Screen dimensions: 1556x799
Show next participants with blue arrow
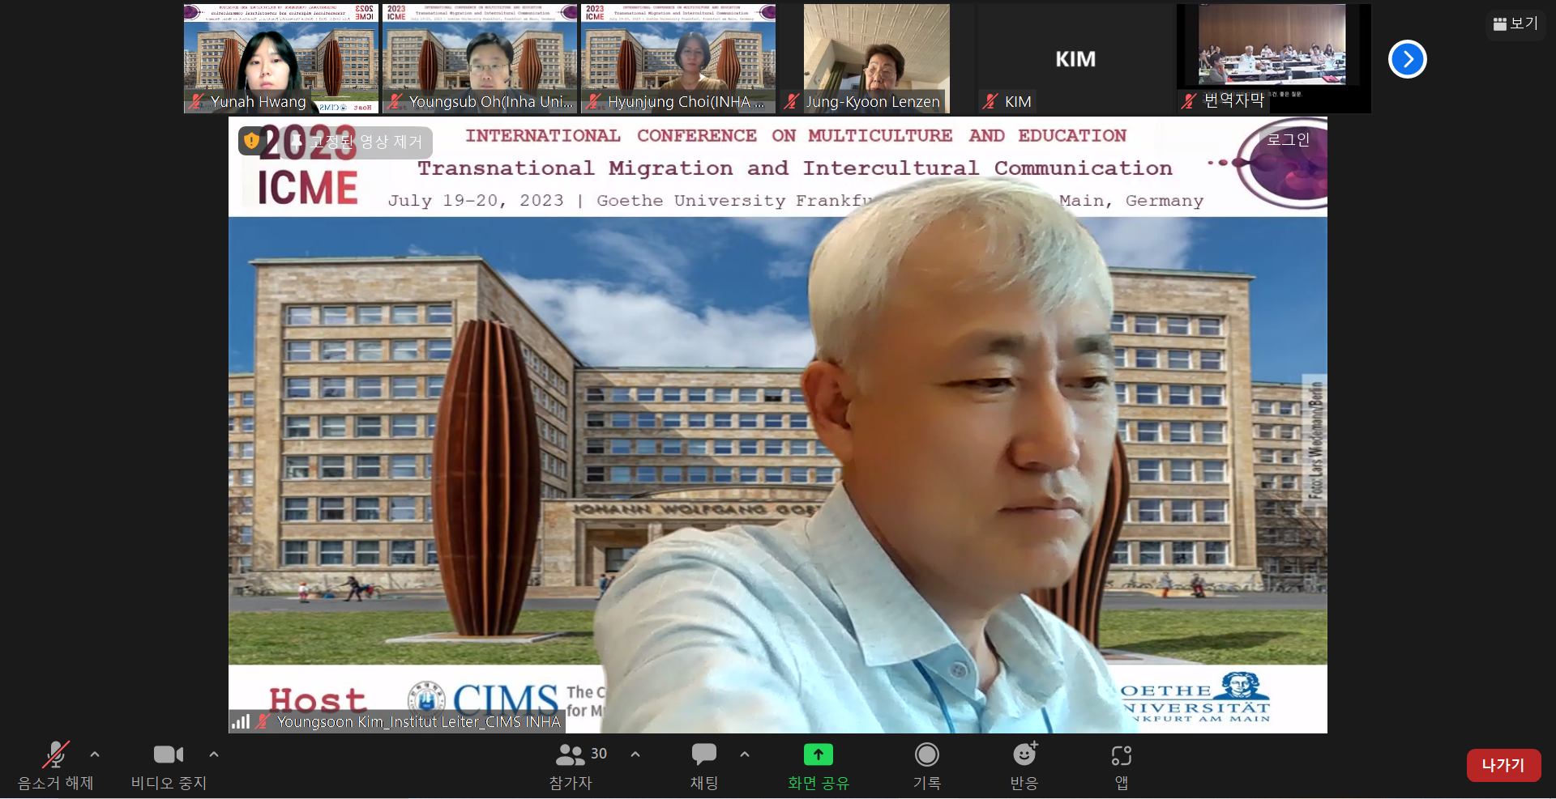coord(1408,59)
